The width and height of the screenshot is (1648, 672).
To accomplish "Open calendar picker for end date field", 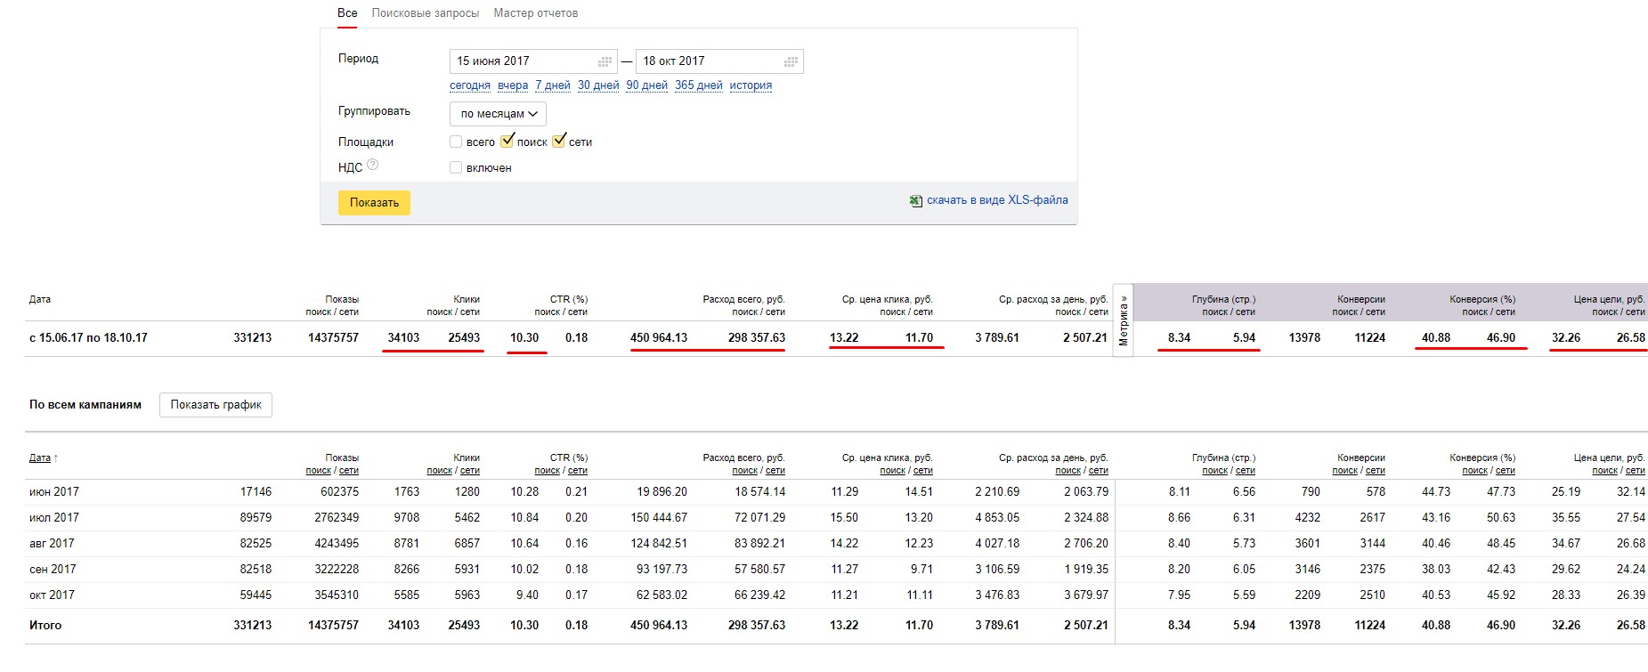I will click(x=790, y=61).
